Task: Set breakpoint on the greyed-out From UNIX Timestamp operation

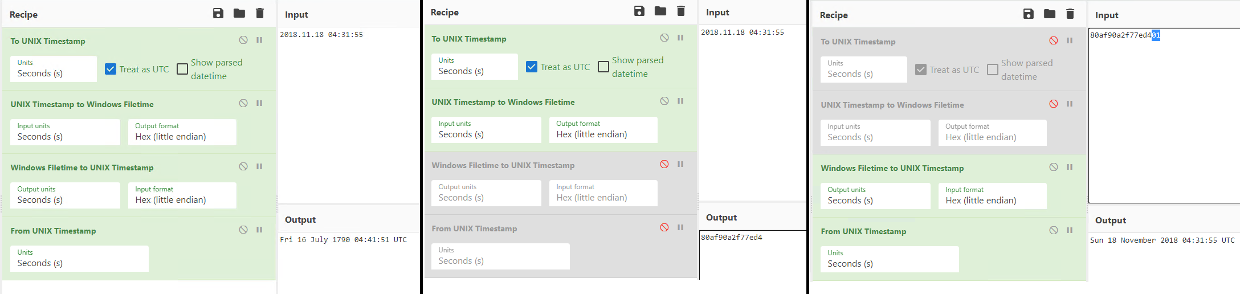Action: click(x=680, y=227)
